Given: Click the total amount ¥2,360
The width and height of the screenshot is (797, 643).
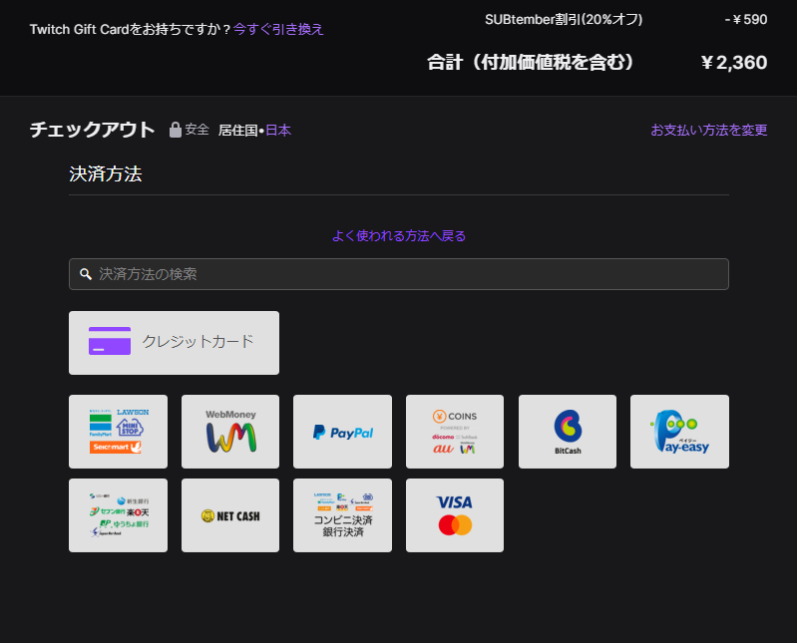Looking at the screenshot, I should click(734, 63).
